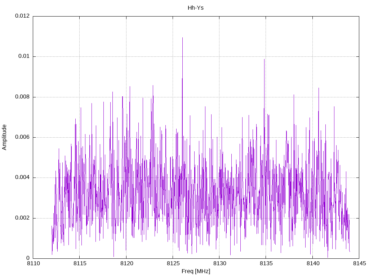Viewport: 369px width, 276px height.
Task: Click the 8135 x-axis tick label
Action: (x=266, y=263)
